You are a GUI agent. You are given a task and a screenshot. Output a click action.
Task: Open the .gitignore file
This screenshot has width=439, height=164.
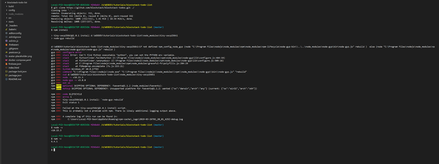(x=13, y=48)
